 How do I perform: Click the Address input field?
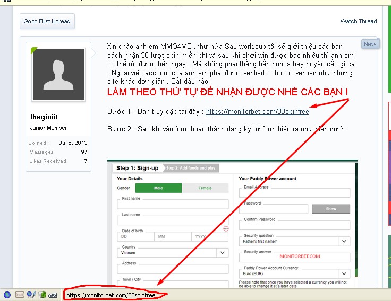173,269
